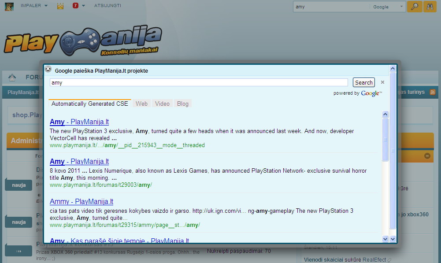The image size is (441, 263).
Task: Click the orange RSS feed icon
Action: click(433, 92)
